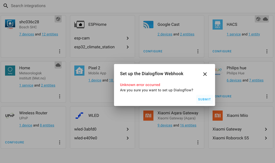
Task: Click CONFIGURE on the HACS card
Action: tap(222, 51)
